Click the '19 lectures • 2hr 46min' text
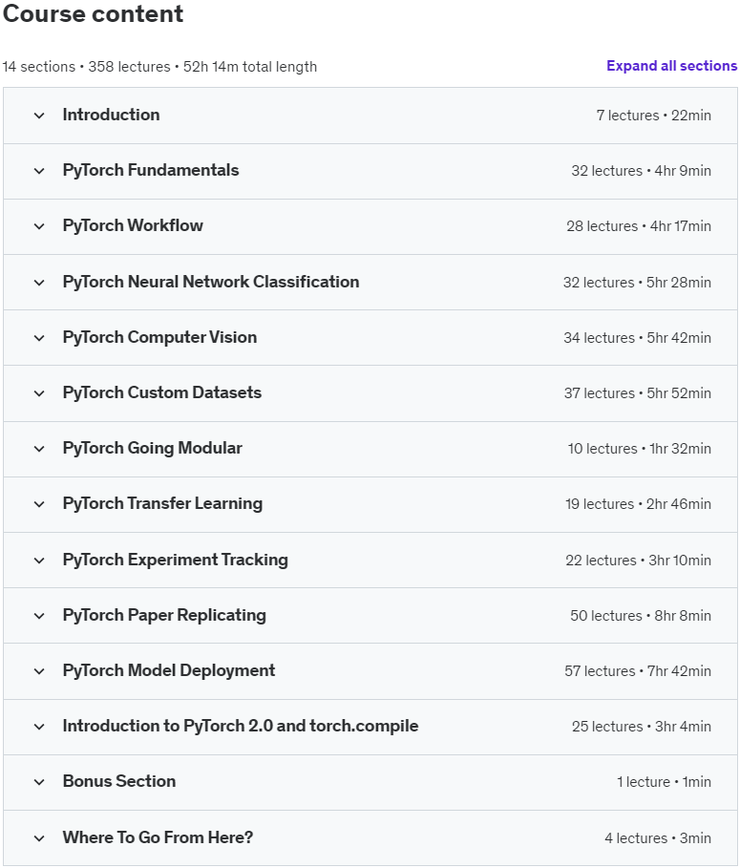This screenshot has width=740, height=868. [638, 504]
